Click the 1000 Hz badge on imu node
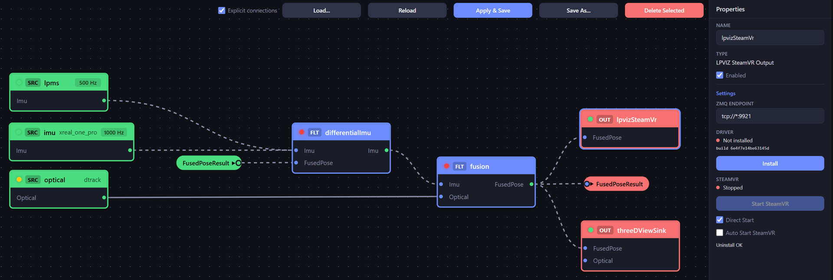Viewport: 833px width, 280px height. pyautogui.click(x=114, y=132)
